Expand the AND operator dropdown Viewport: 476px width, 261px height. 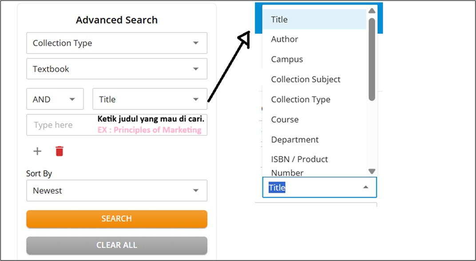coord(55,99)
